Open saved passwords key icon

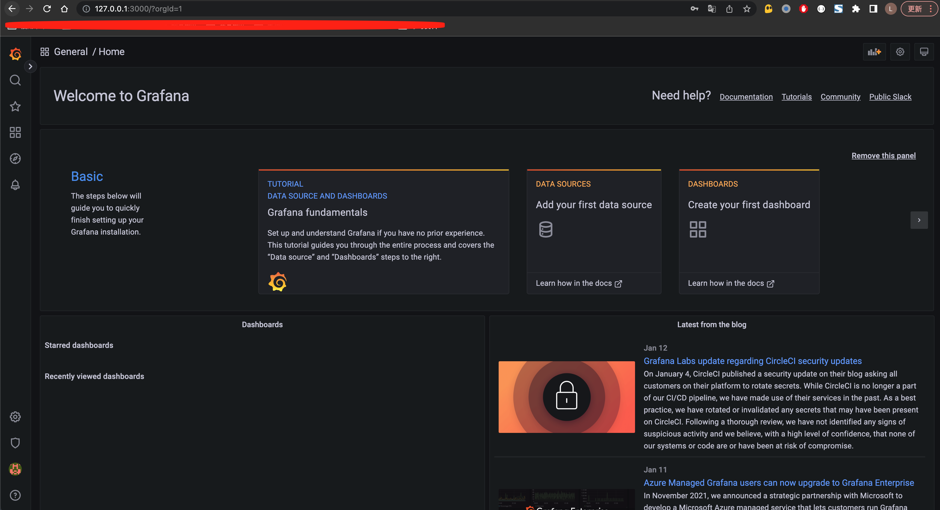pyautogui.click(x=694, y=9)
